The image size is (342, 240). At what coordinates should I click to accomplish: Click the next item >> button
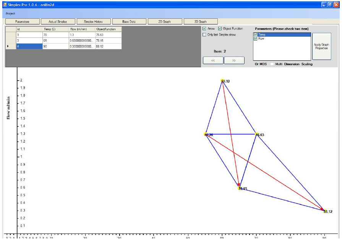click(234, 60)
